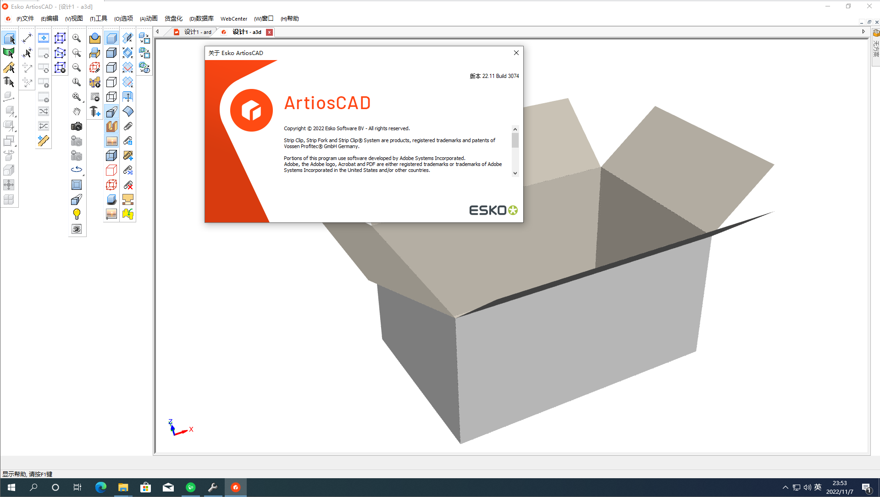Close the About Esko ArtiosCAD dialog
880x497 pixels.
tap(516, 53)
